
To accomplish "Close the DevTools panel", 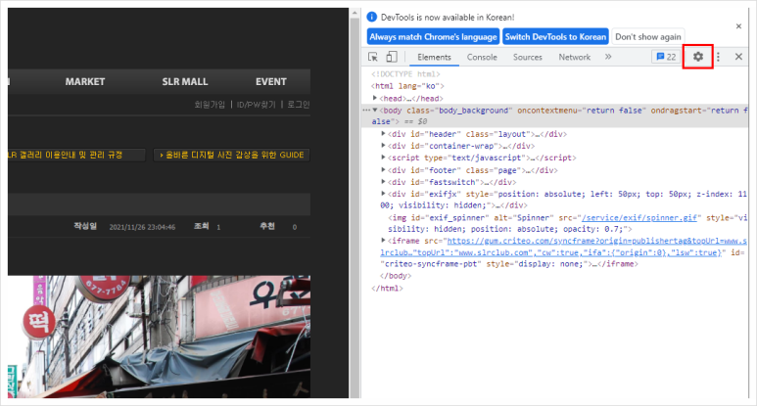I will tap(738, 57).
